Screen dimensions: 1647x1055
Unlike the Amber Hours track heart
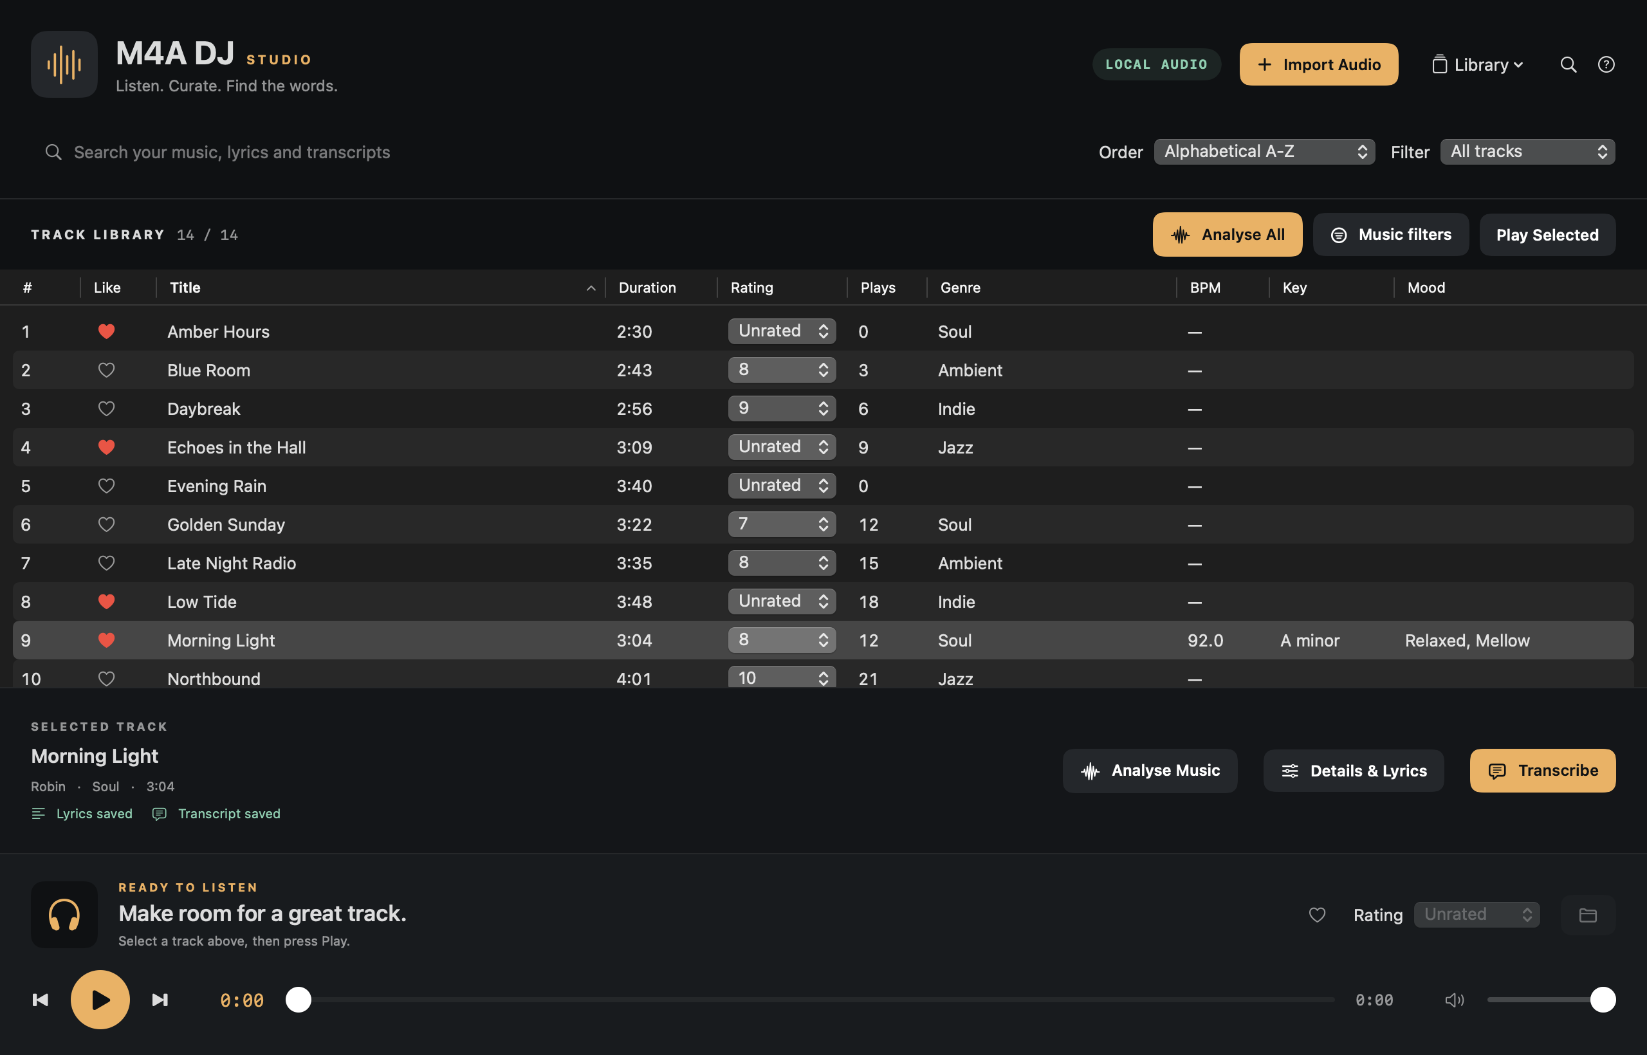pos(106,331)
